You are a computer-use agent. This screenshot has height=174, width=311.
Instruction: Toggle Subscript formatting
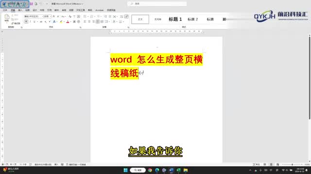(45, 21)
